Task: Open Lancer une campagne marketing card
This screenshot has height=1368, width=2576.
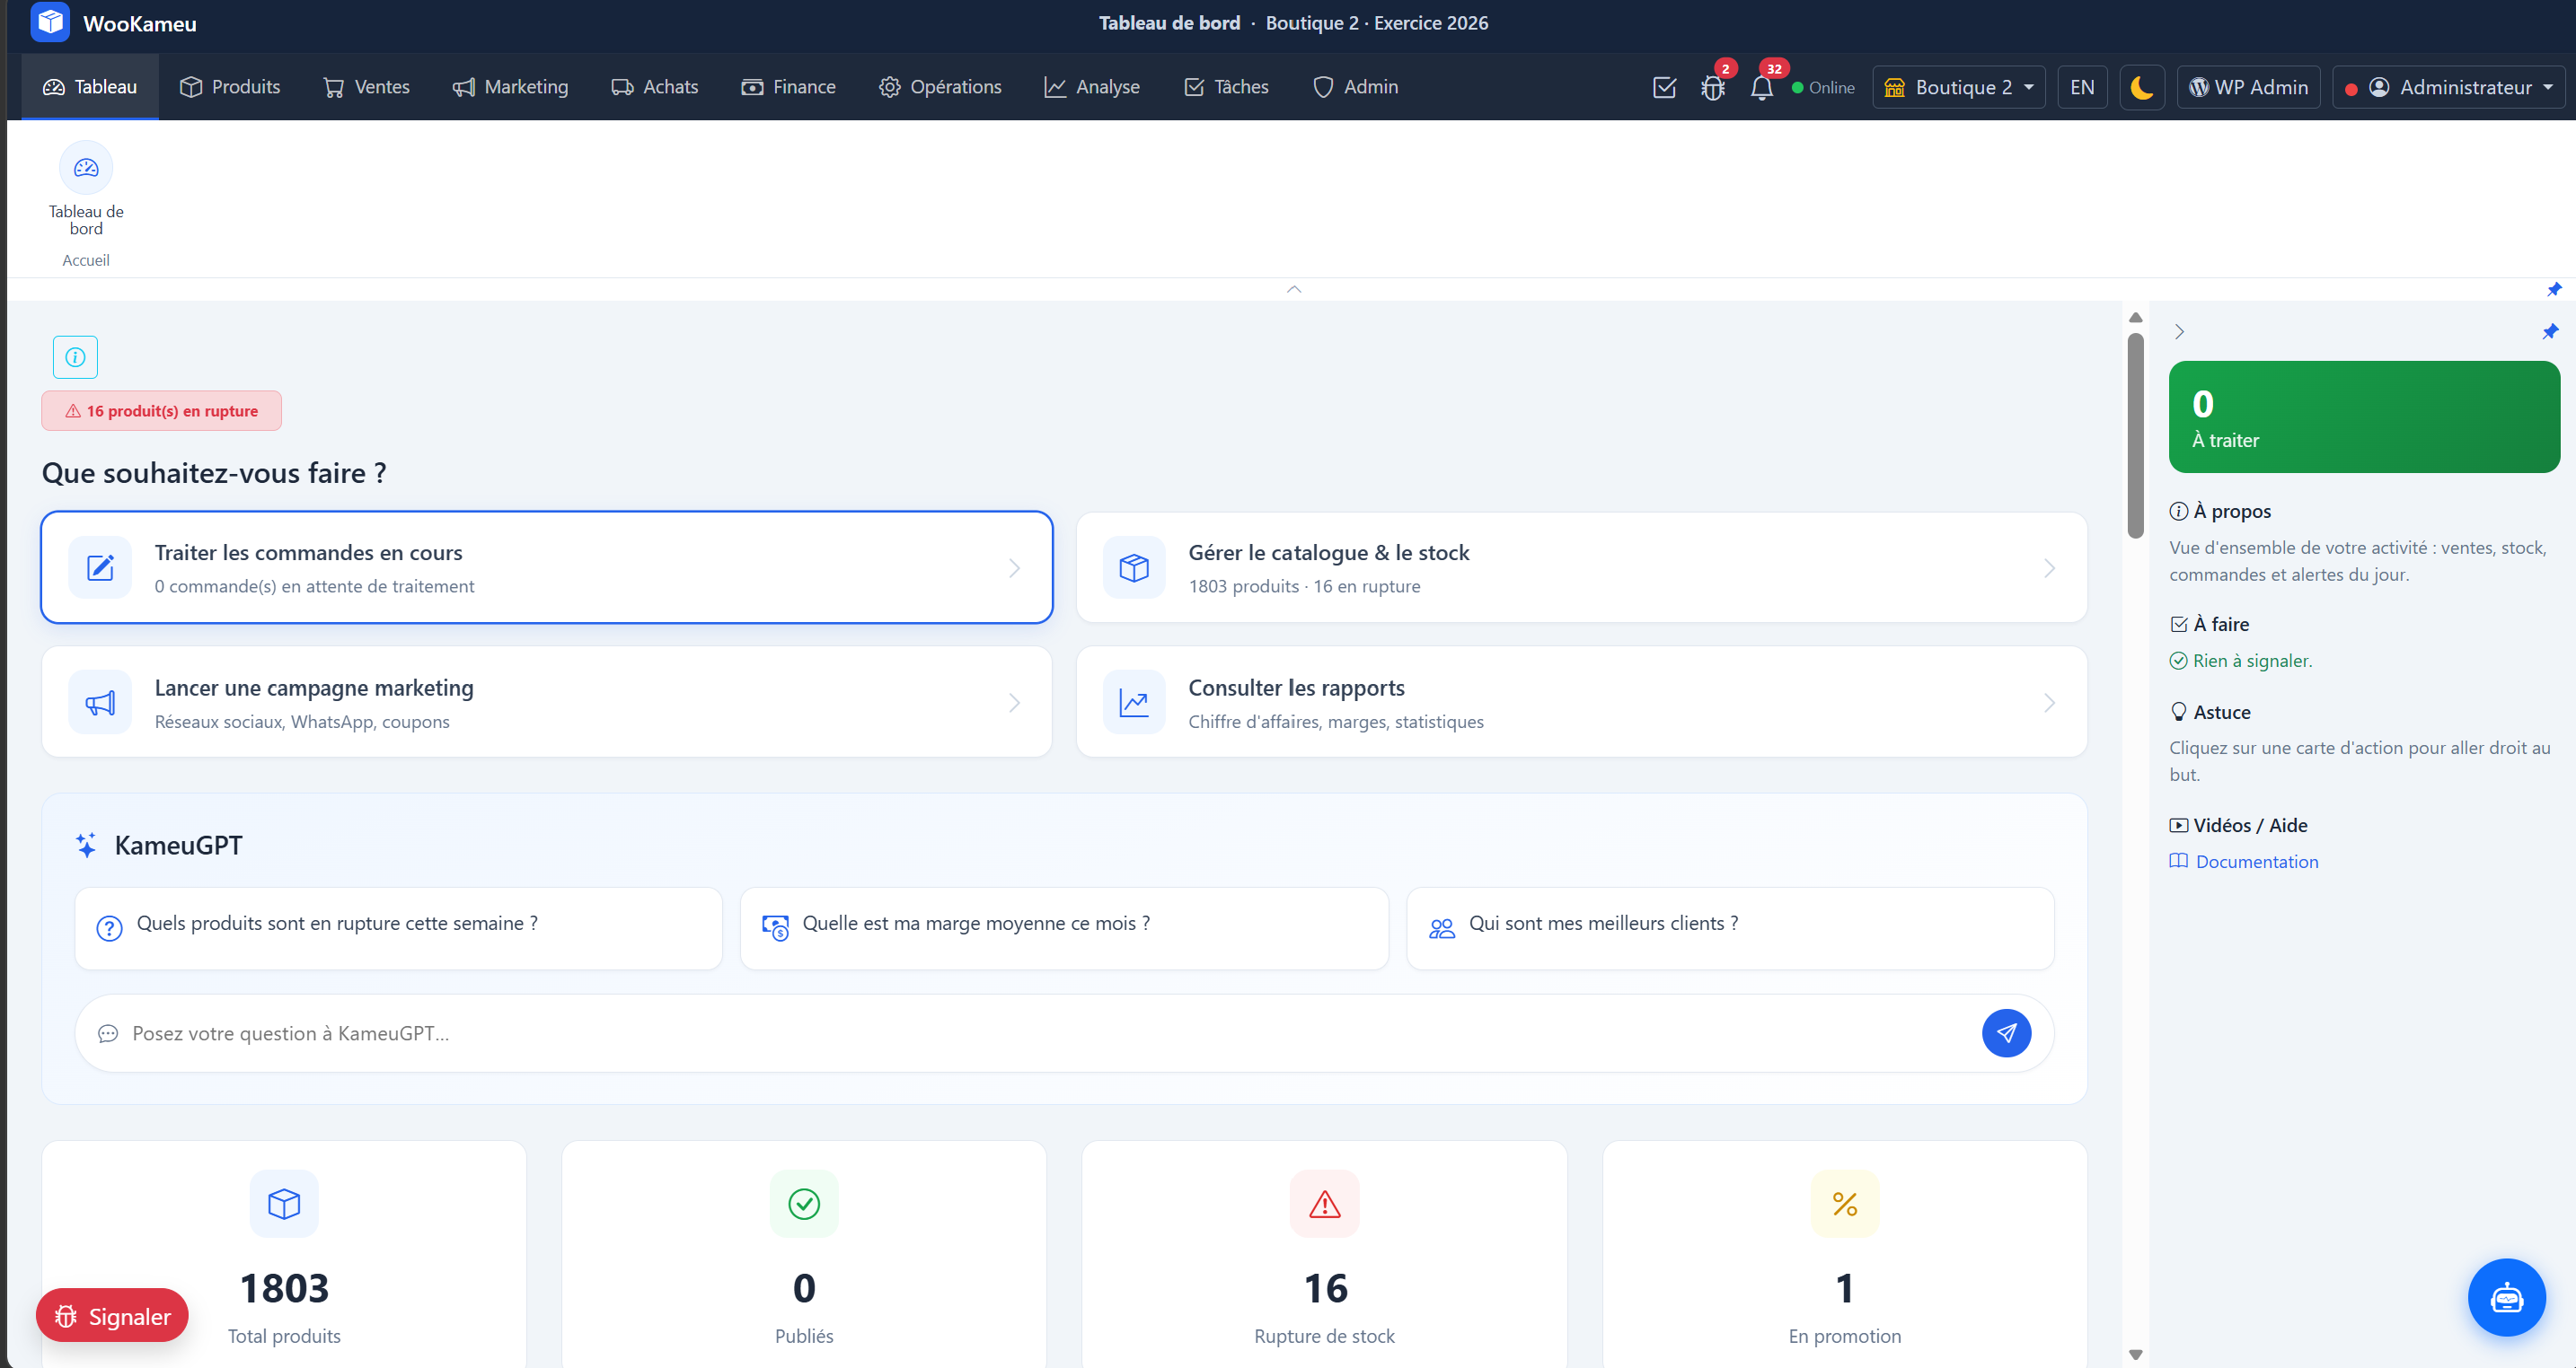Action: tap(547, 703)
